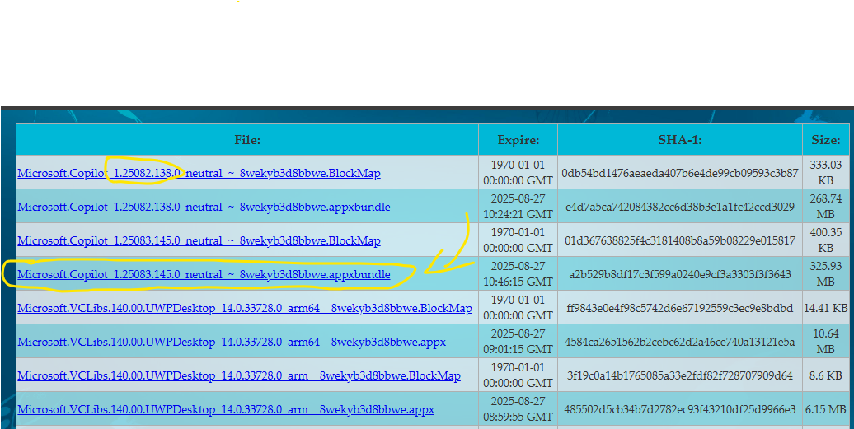Image resolution: width=854 pixels, height=429 pixels.
Task: Click the 268.74 MB size cell
Action: pyautogui.click(x=826, y=207)
